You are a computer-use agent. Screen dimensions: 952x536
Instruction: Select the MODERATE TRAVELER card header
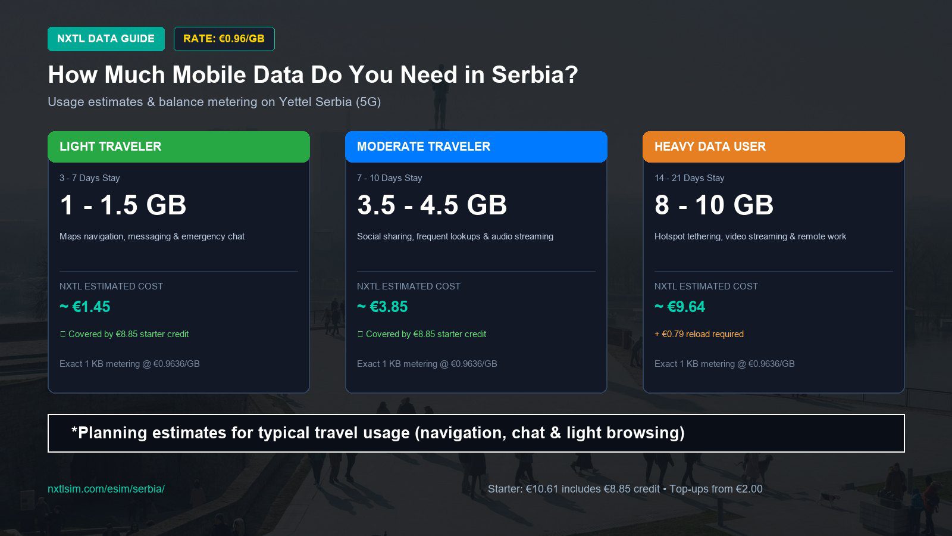point(476,147)
